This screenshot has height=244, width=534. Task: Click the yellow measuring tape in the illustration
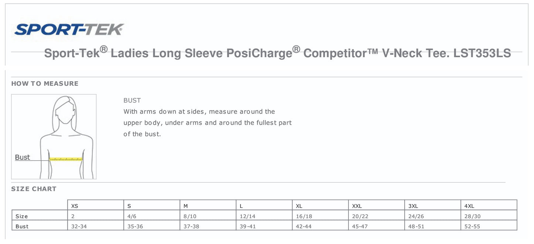pos(66,159)
